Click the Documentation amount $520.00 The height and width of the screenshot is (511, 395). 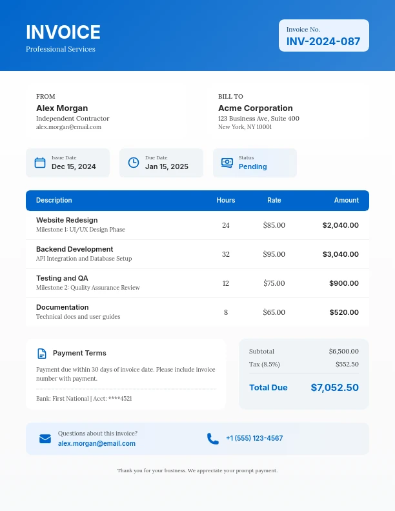(344, 312)
